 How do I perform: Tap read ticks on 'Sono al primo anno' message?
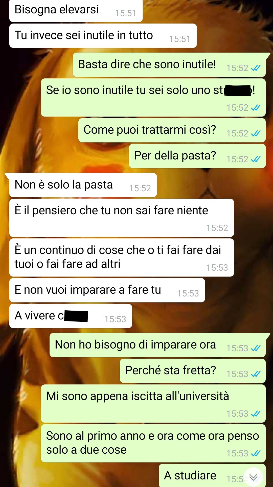coord(256,453)
